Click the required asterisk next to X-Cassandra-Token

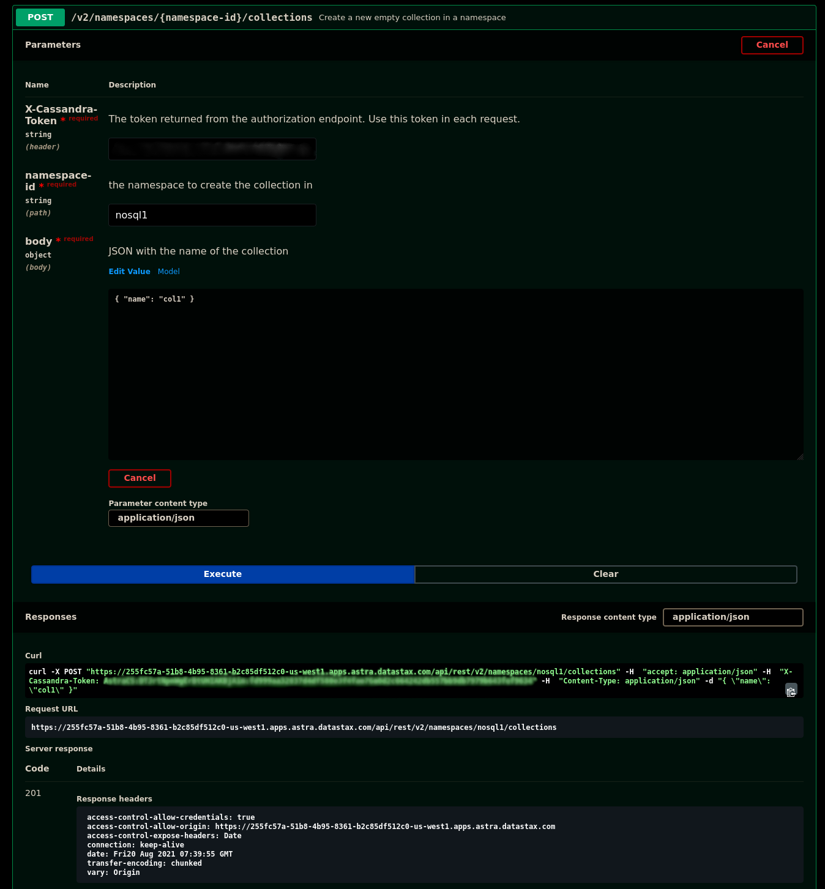(62, 119)
